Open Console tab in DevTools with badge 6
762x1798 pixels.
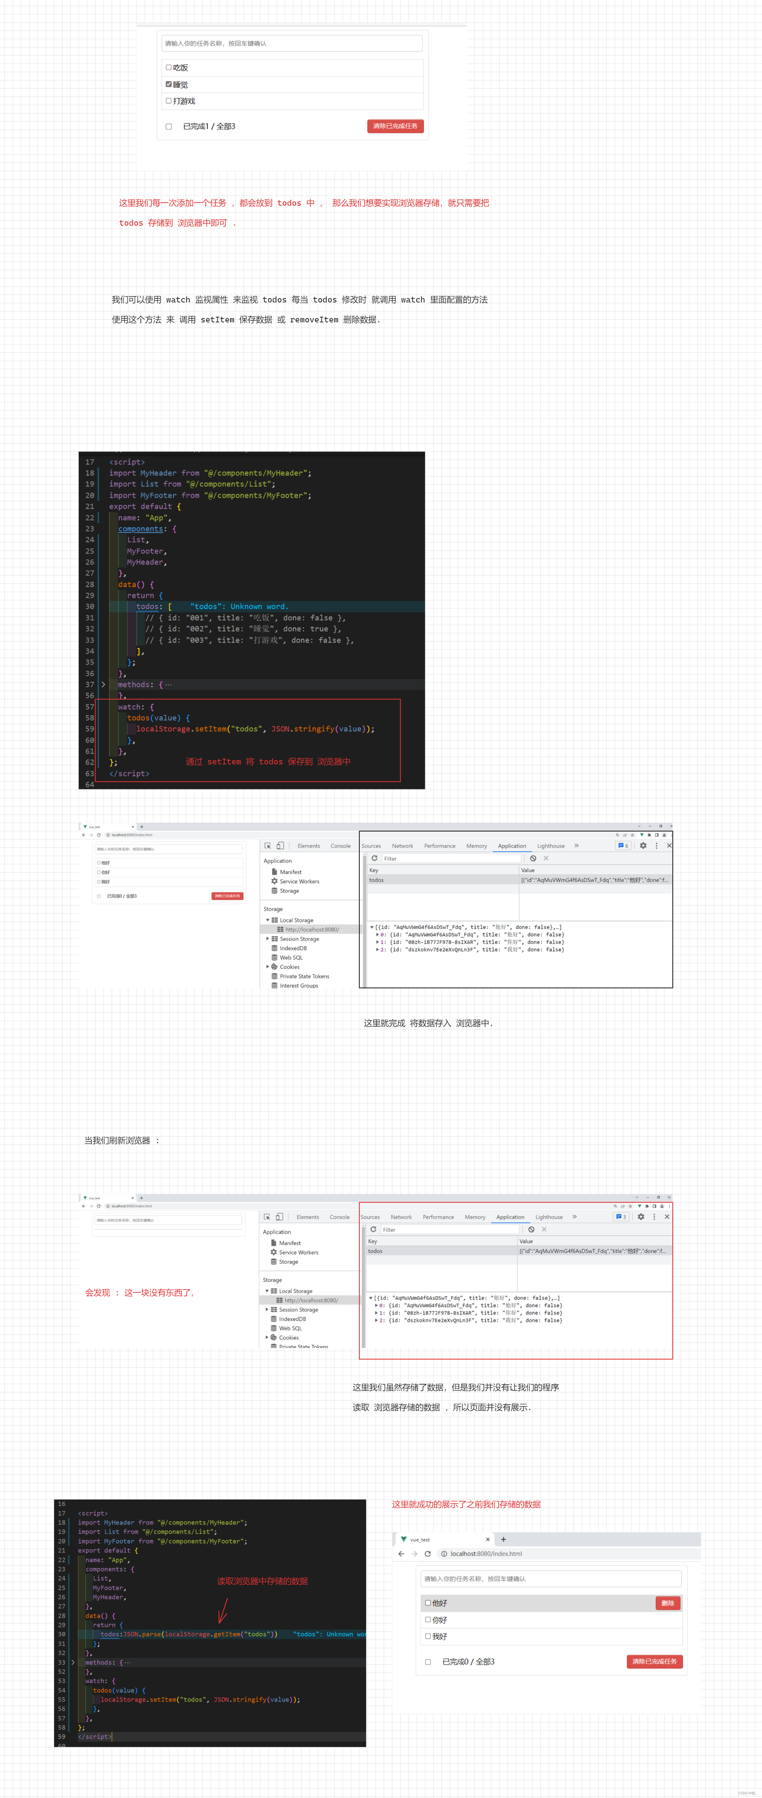340,846
